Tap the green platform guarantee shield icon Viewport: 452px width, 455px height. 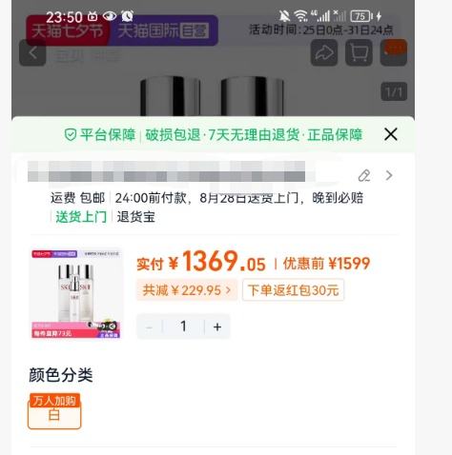71,135
